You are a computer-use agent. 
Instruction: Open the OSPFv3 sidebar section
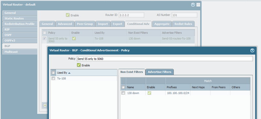[20, 40]
